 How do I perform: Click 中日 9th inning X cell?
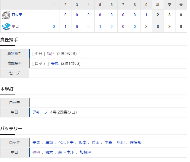(146, 27)
